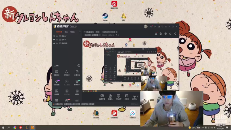Hide the 全屏 1 source with eye icon
Screen dimensions: 231x130
pos(54,40)
